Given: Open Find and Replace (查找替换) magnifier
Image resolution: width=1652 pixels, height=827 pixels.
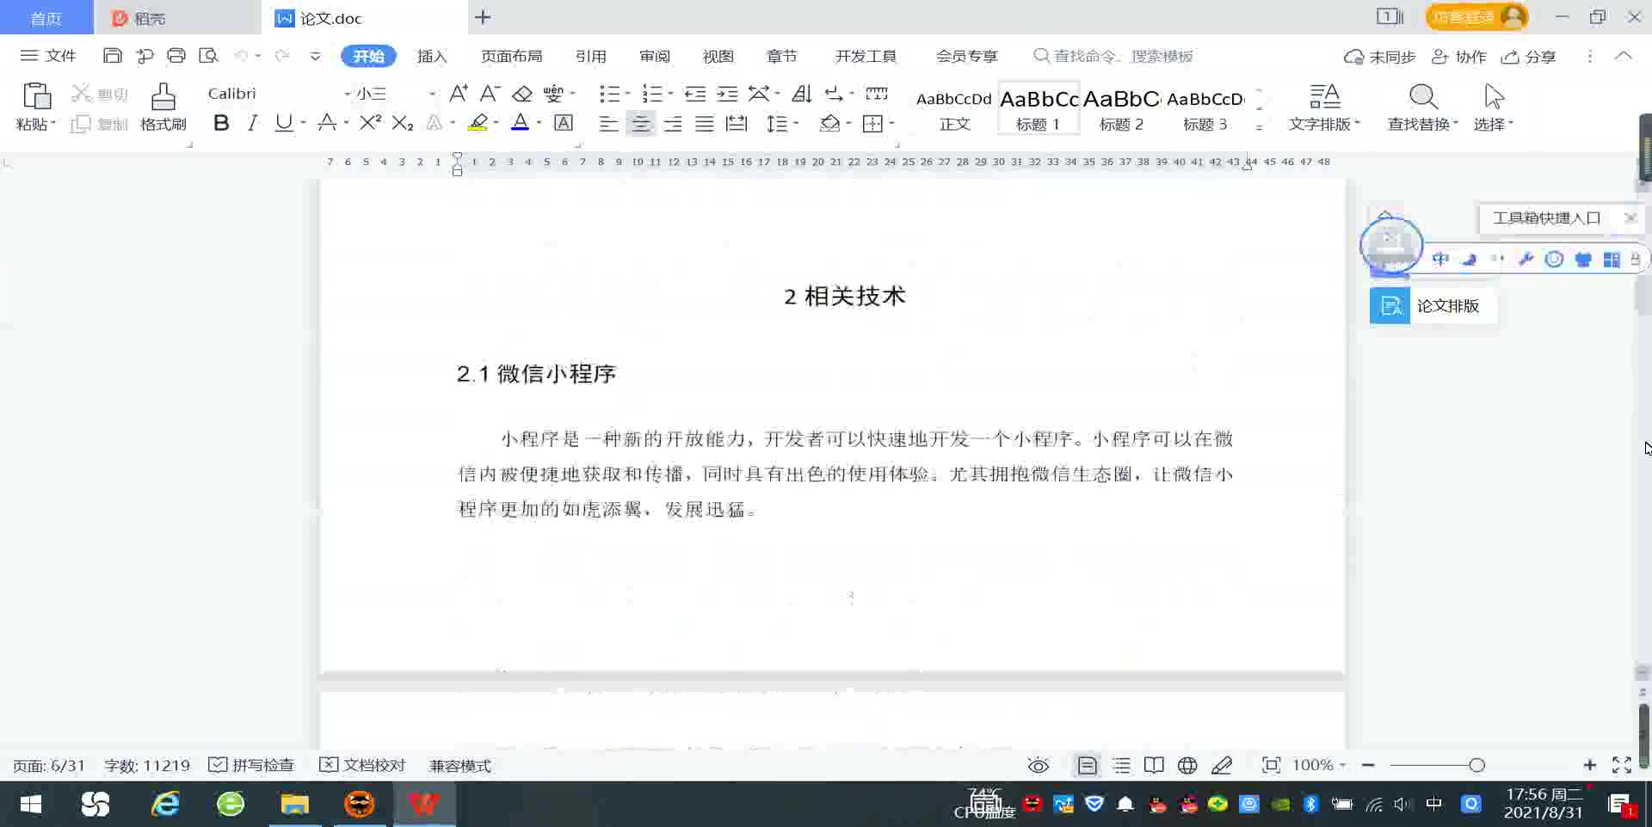Looking at the screenshot, I should coord(1423,95).
